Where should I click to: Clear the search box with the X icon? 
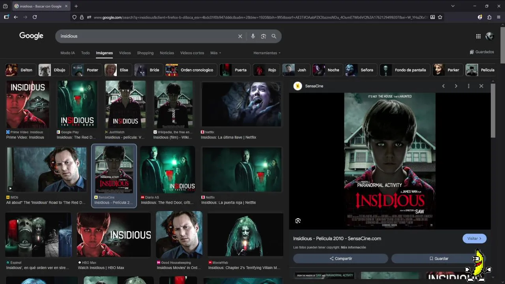tap(240, 36)
